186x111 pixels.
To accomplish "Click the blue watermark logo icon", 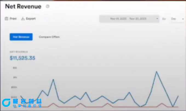I will click(x=6, y=103).
